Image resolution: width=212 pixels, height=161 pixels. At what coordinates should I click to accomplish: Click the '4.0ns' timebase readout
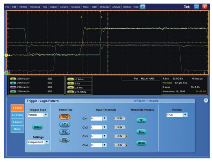coord(166,78)
